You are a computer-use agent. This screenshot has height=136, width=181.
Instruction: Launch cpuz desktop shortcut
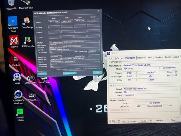click(17, 78)
